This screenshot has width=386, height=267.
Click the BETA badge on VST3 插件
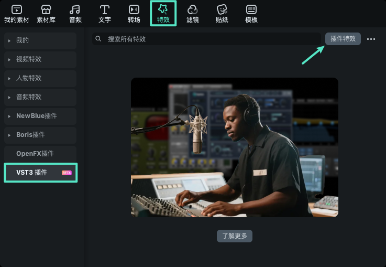click(x=67, y=173)
